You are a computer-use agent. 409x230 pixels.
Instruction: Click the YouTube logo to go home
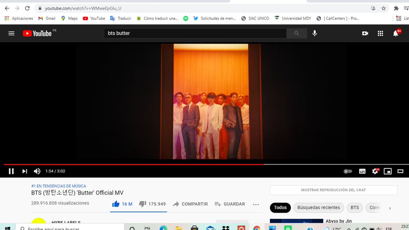click(x=37, y=33)
